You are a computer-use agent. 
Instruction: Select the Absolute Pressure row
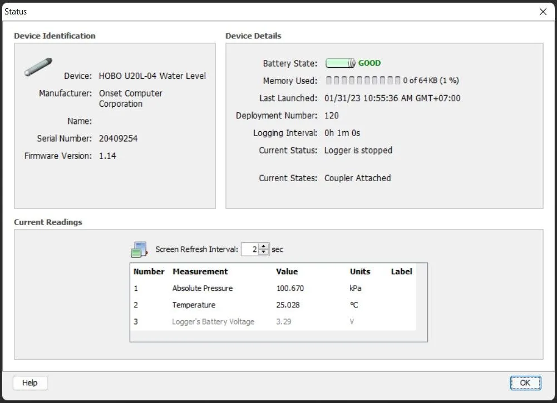(273, 288)
